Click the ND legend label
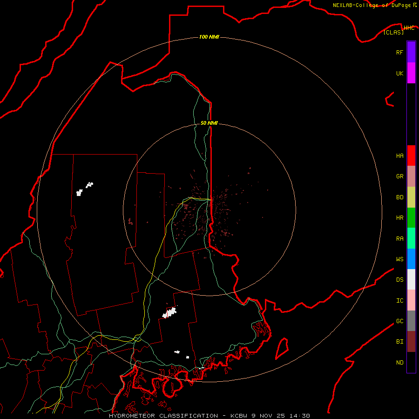This screenshot has height=419, width=419. pyautogui.click(x=399, y=362)
